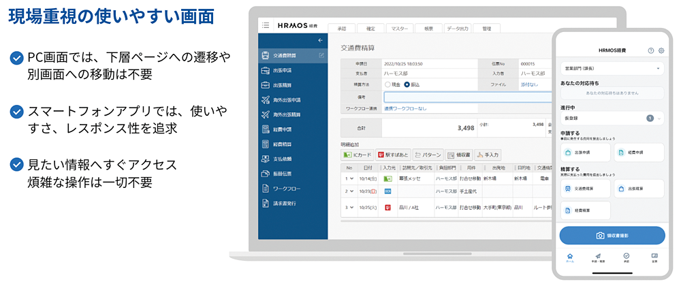Click the 日付 column header
The height and width of the screenshot is (286, 681).
(368, 168)
